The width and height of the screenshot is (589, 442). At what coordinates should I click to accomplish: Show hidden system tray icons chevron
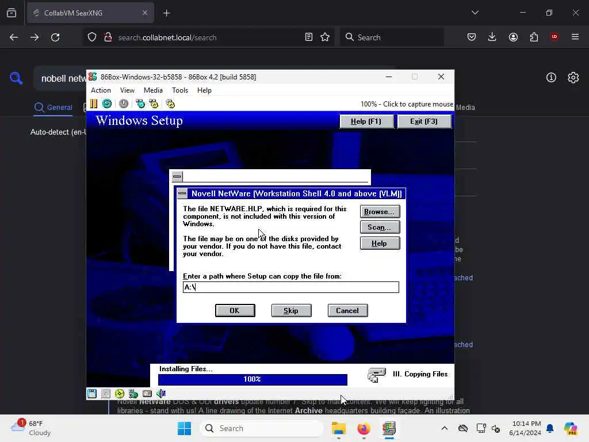pyautogui.click(x=445, y=428)
